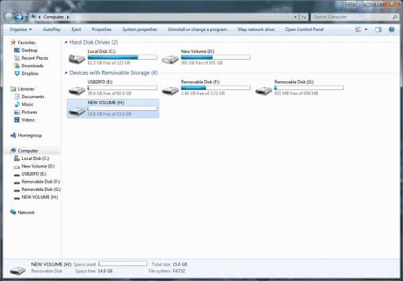Image resolution: width=403 pixels, height=281 pixels.
Task: Click the Network icon in sidebar
Action: click(x=13, y=212)
